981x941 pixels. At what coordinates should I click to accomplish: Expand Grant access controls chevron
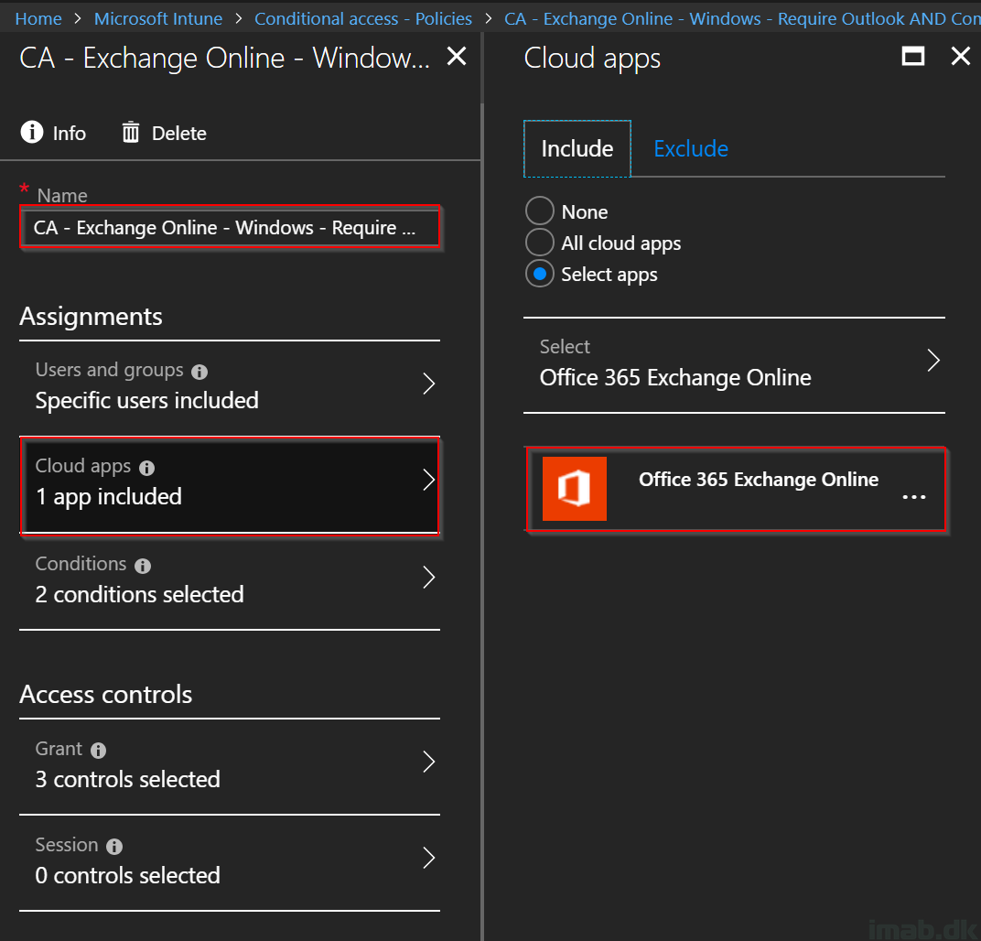coord(428,762)
